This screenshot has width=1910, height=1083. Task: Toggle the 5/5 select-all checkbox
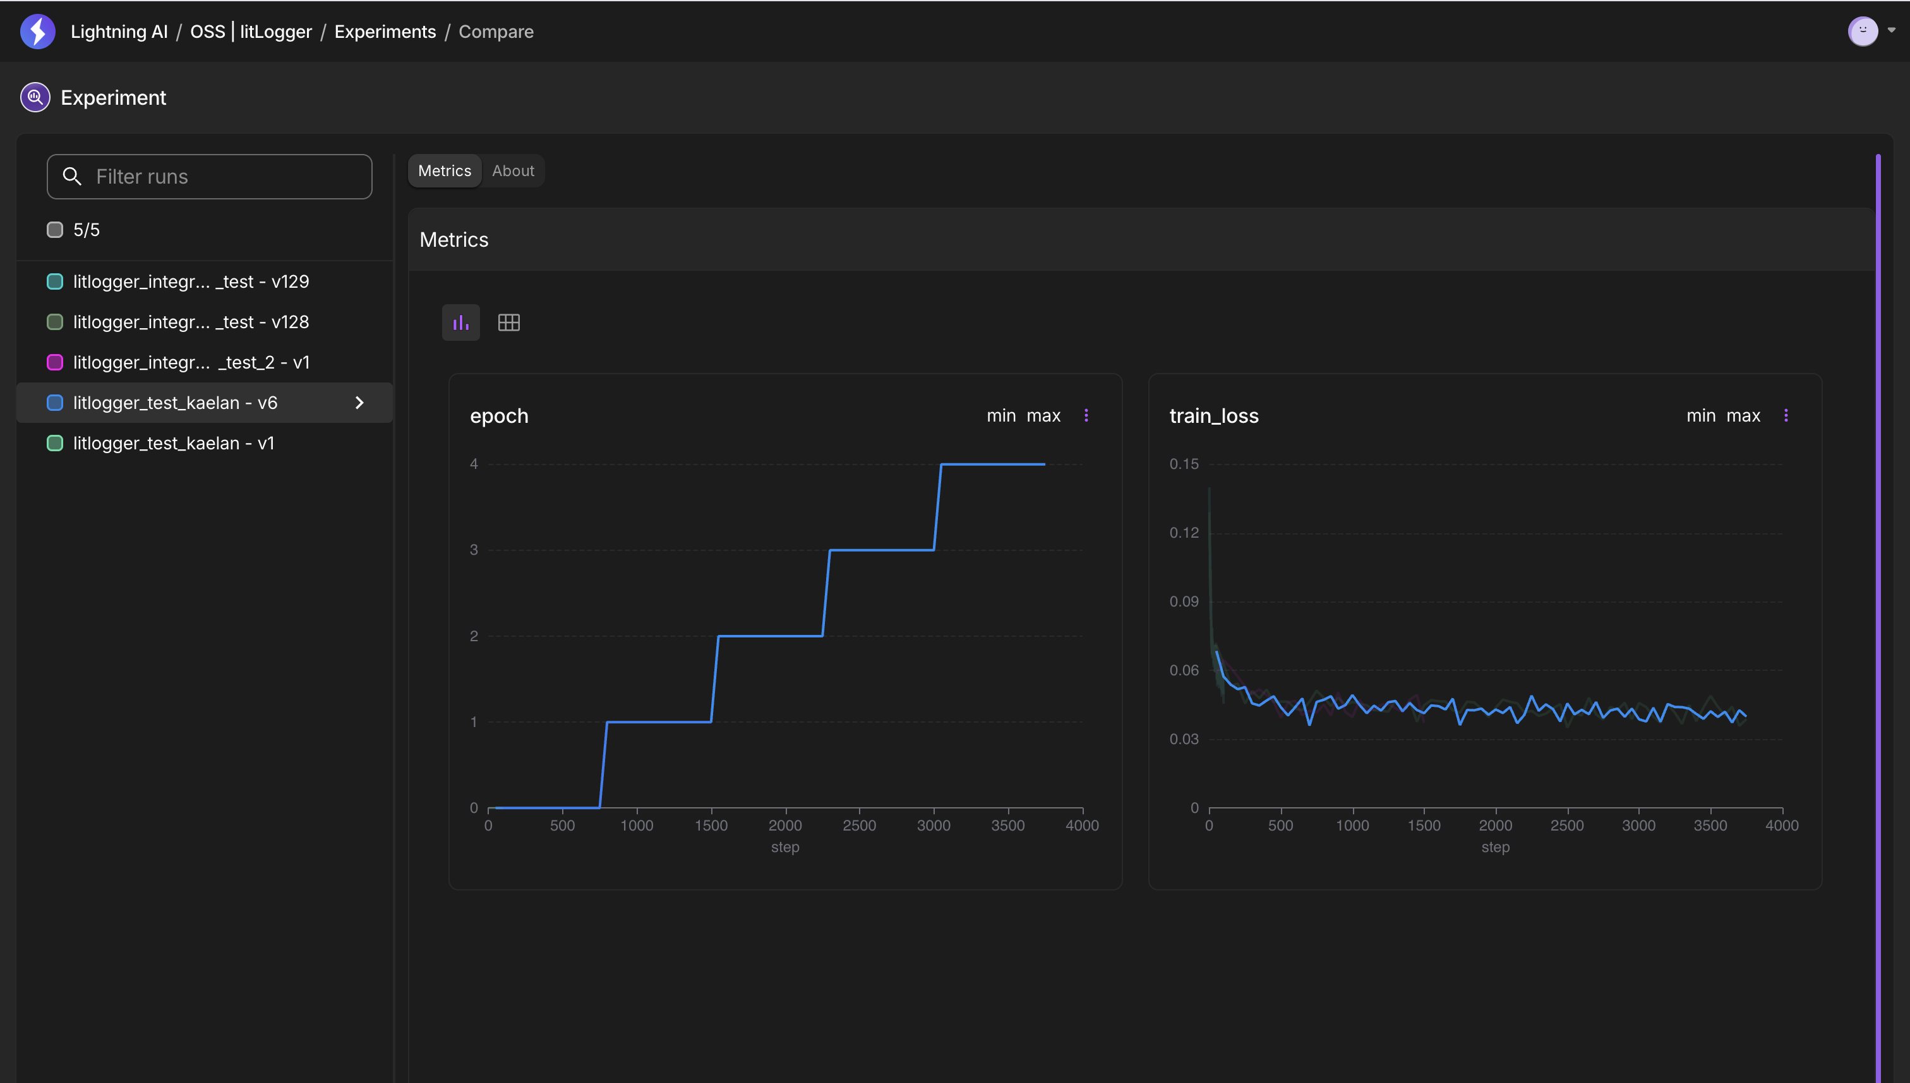click(x=55, y=230)
